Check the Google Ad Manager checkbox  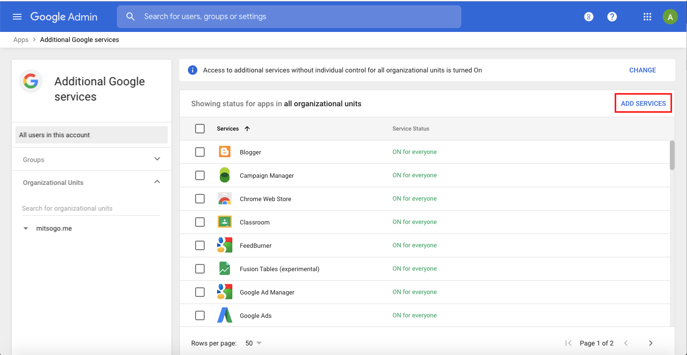coord(200,292)
